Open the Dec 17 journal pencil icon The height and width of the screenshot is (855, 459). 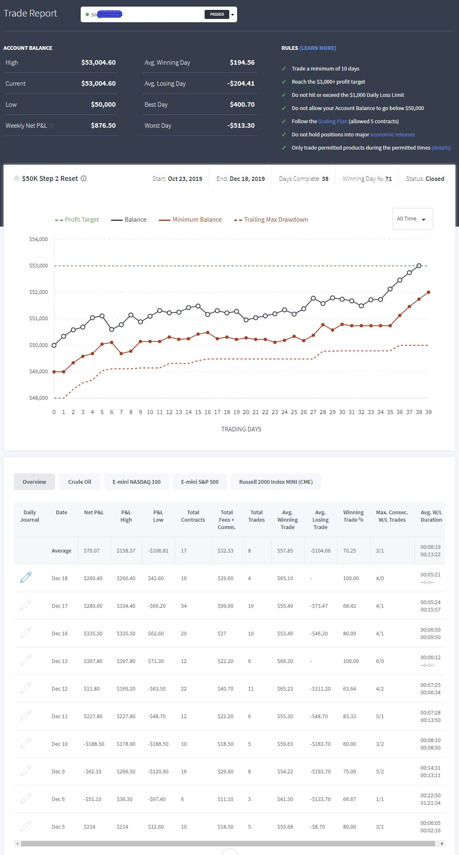[x=26, y=605]
